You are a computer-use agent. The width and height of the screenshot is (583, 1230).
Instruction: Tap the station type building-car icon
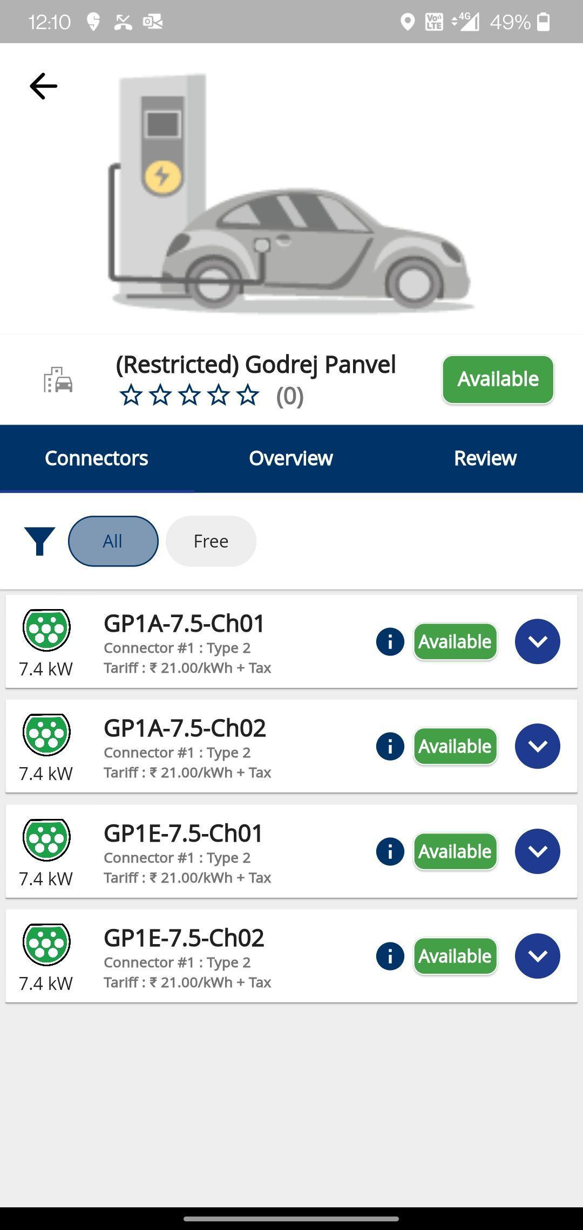pos(58,380)
